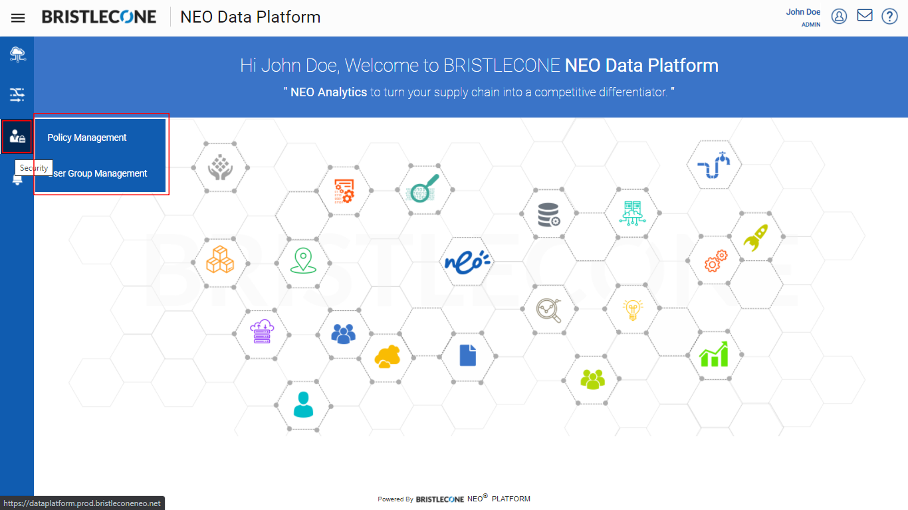Click the "Hi John Doe, Welcome" banner text
Image resolution: width=908 pixels, height=510 pixels.
click(479, 65)
